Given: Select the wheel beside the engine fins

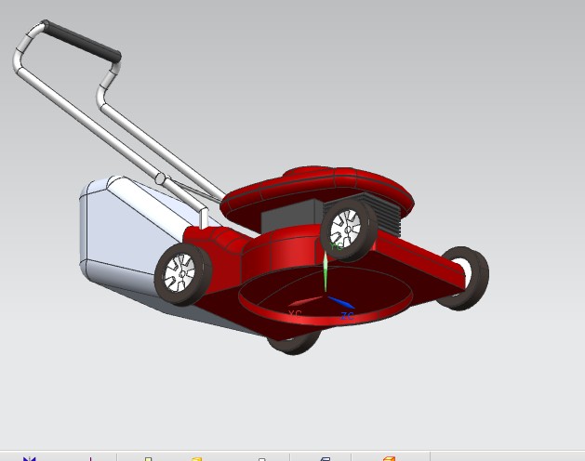Looking at the screenshot, I should [x=348, y=229].
